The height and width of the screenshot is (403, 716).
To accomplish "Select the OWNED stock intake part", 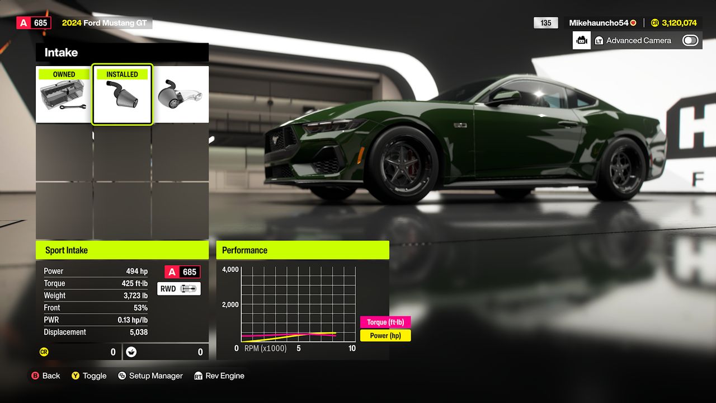I will click(64, 94).
